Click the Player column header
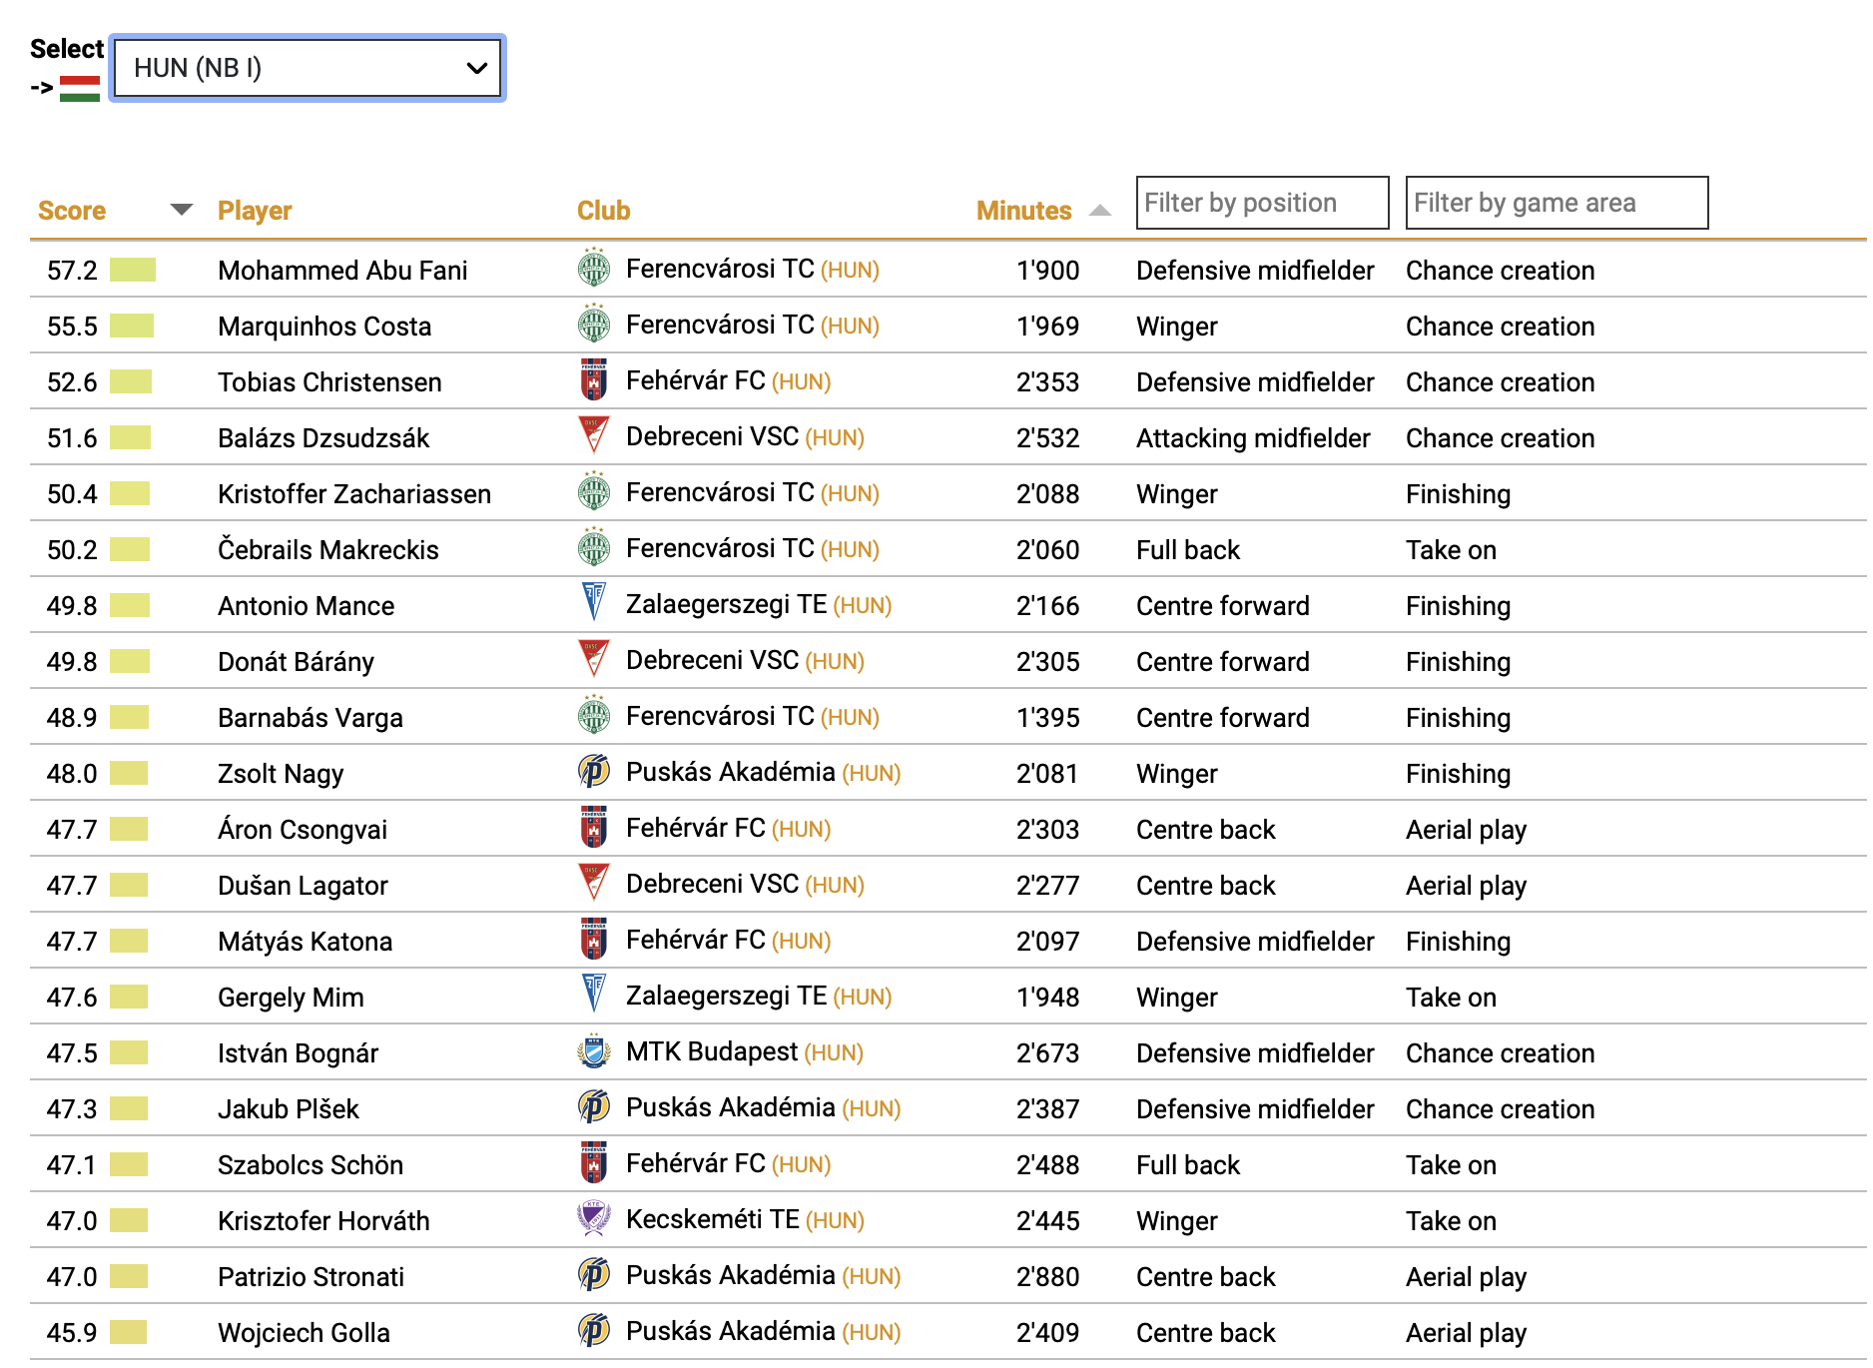1873x1368 pixels. tap(255, 211)
